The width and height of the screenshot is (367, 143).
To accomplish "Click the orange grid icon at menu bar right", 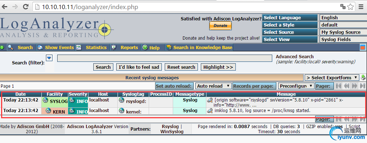I will [x=363, y=47].
